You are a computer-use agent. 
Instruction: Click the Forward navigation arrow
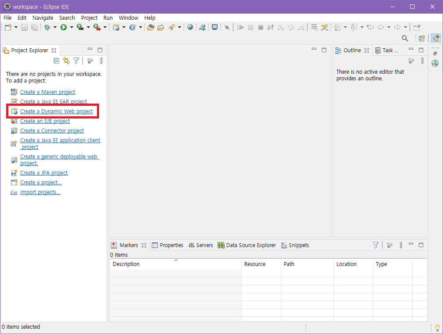397,28
